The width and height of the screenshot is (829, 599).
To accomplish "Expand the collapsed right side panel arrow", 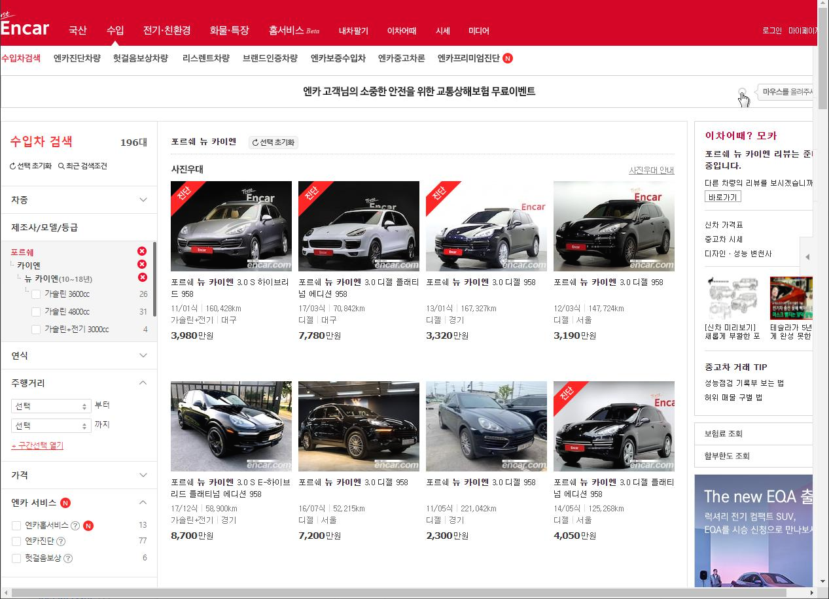I will 807,256.
